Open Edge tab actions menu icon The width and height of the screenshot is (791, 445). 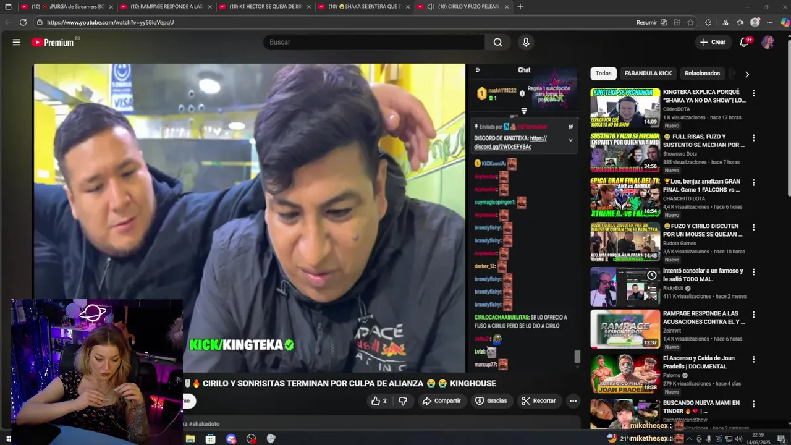[x=8, y=7]
